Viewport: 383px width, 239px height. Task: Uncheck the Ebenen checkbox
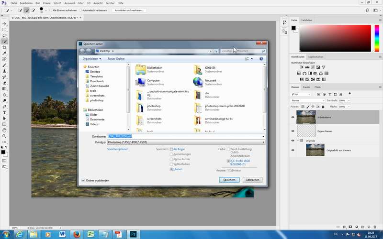click(172, 169)
